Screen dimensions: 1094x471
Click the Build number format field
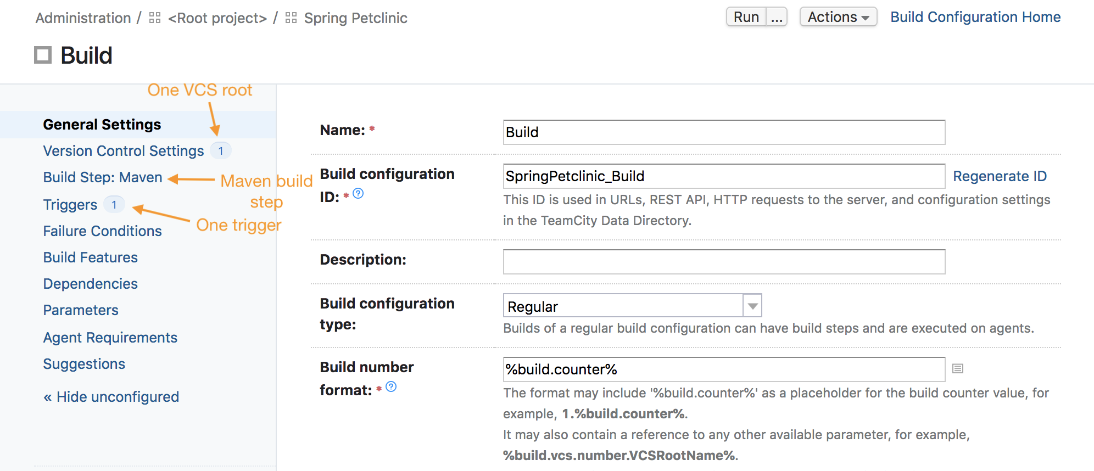click(724, 369)
